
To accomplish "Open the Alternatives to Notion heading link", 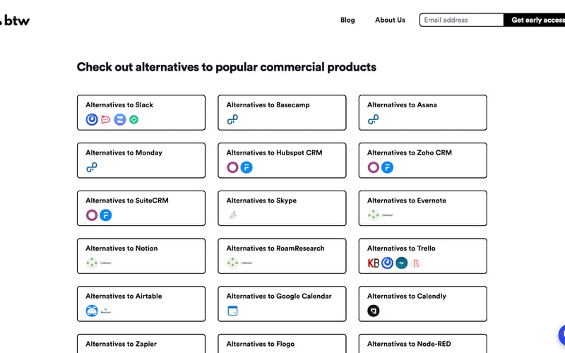I will point(121,249).
